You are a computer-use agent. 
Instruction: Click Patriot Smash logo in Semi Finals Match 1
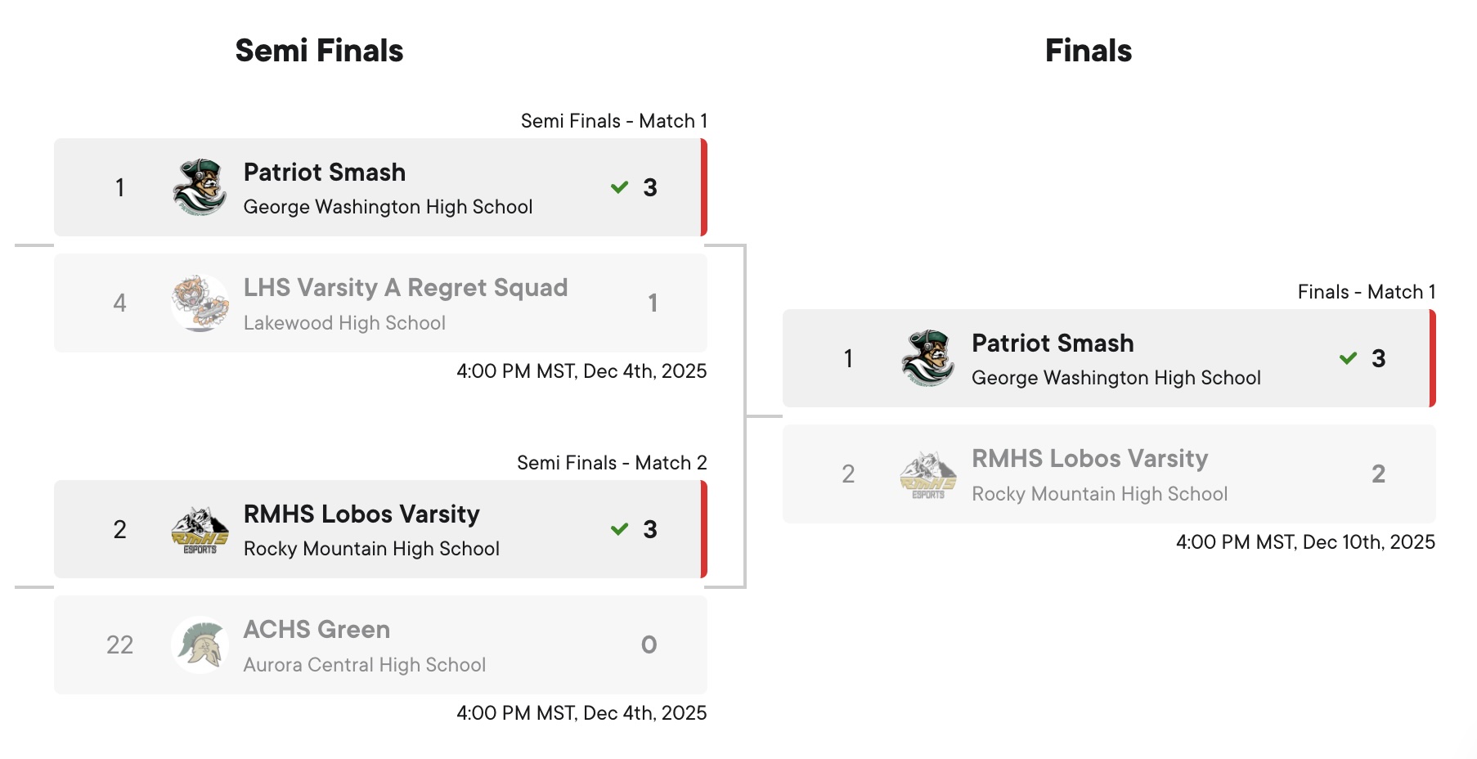coord(200,187)
